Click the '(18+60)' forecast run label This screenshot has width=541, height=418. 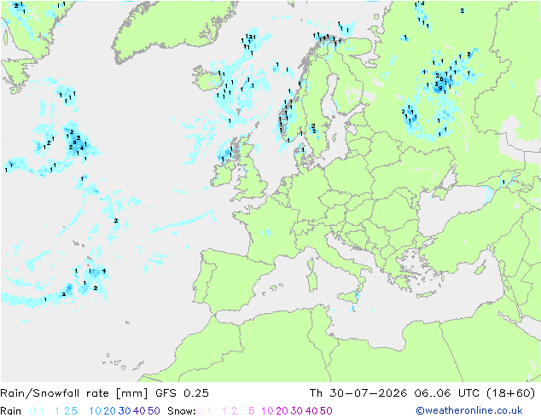point(510,393)
